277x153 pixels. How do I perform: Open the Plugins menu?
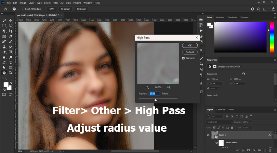pos(77,3)
